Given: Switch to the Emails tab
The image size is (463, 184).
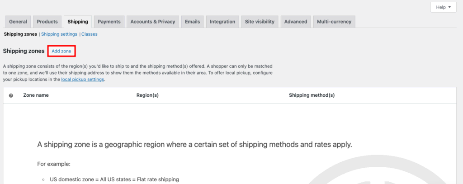Looking at the screenshot, I should tap(193, 22).
